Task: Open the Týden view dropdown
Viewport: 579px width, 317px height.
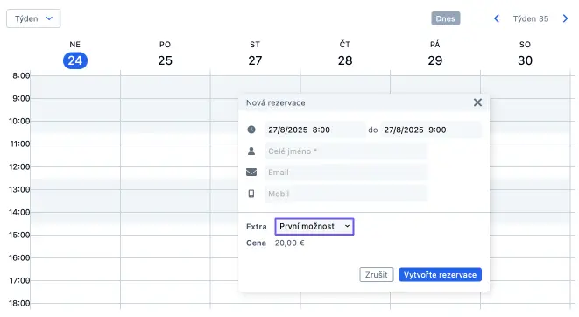Action: click(x=33, y=18)
